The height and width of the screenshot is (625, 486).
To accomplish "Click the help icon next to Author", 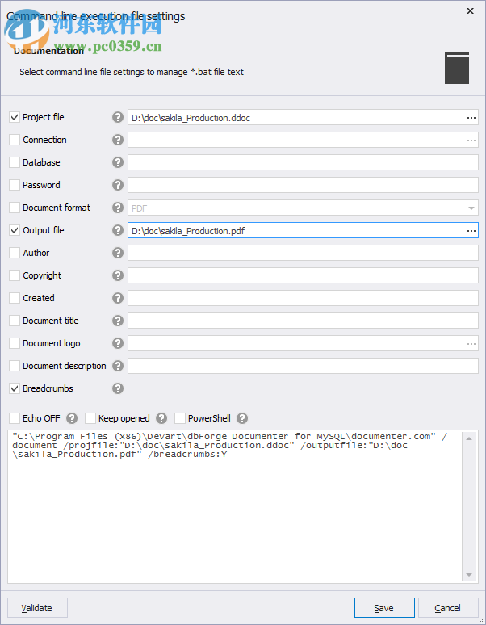I will pos(118,253).
